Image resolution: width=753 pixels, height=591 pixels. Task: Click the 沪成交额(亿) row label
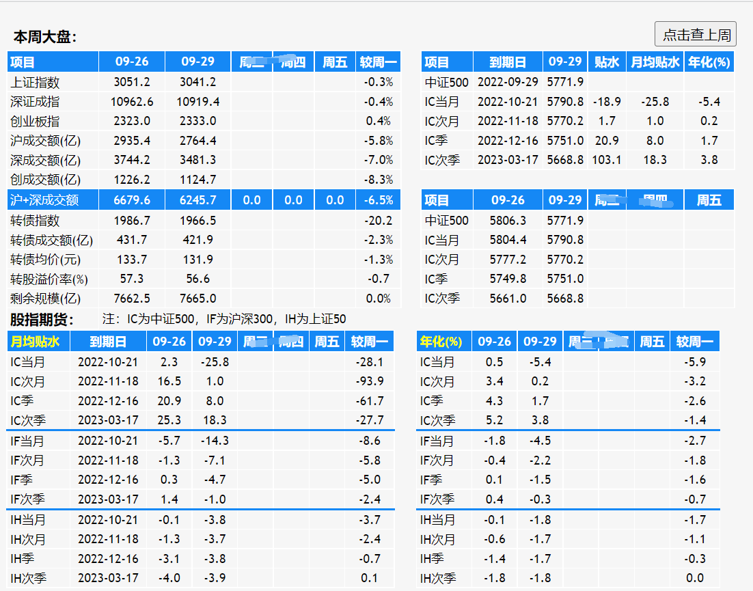45,141
